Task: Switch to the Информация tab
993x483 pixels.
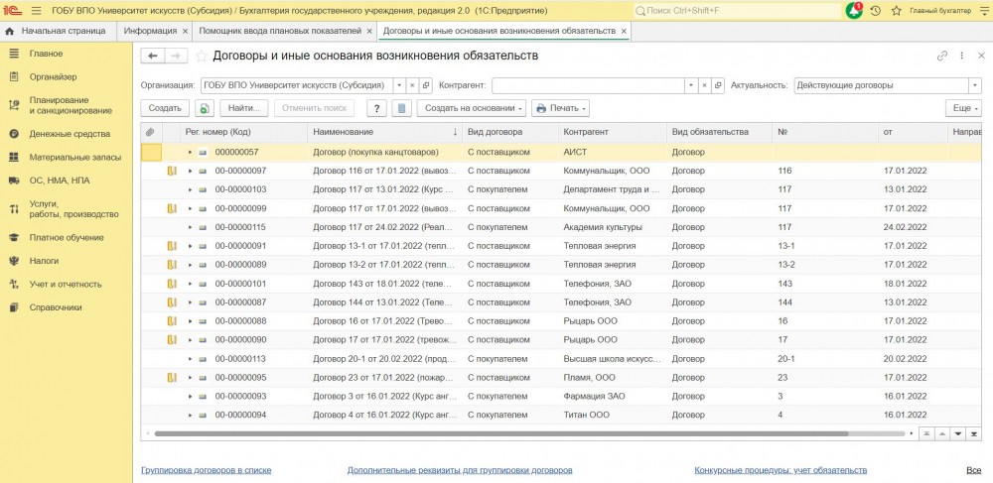Action: click(150, 31)
